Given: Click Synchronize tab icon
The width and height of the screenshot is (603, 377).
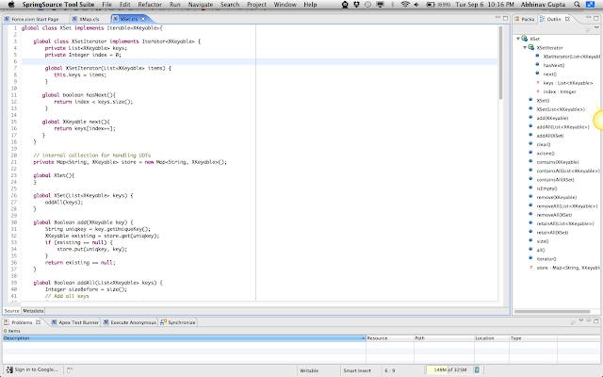Looking at the screenshot, I should point(163,322).
